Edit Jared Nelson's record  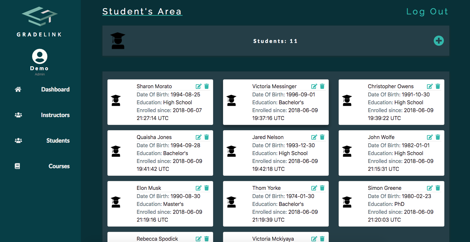pos(314,137)
